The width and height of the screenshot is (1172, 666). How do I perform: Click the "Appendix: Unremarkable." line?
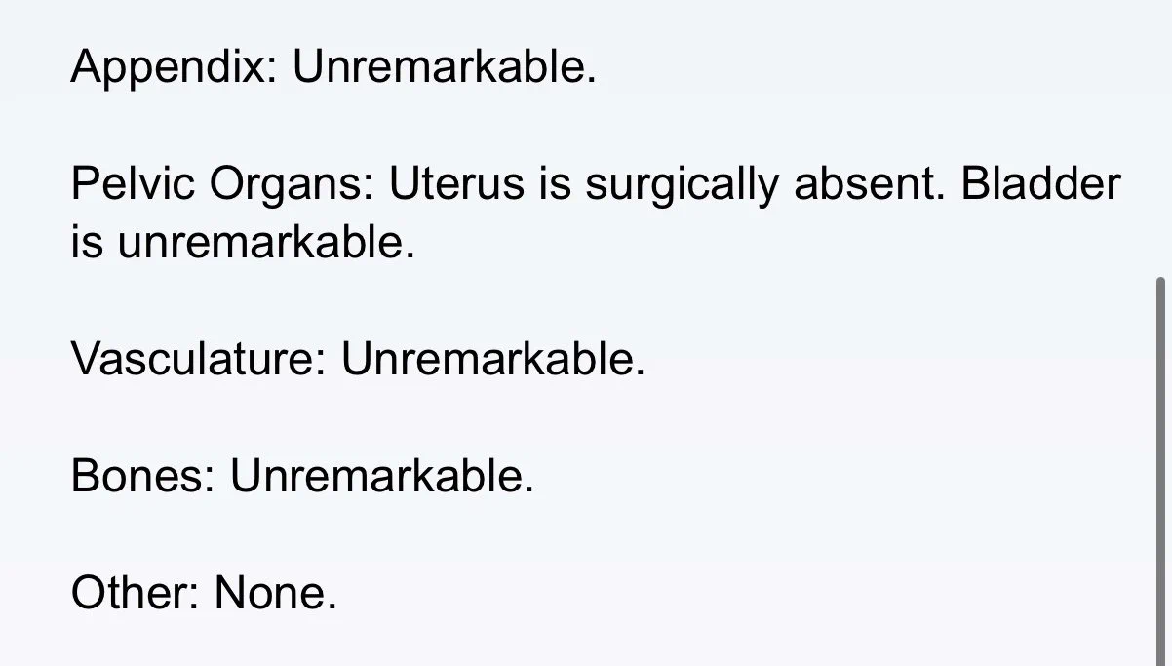pos(333,68)
